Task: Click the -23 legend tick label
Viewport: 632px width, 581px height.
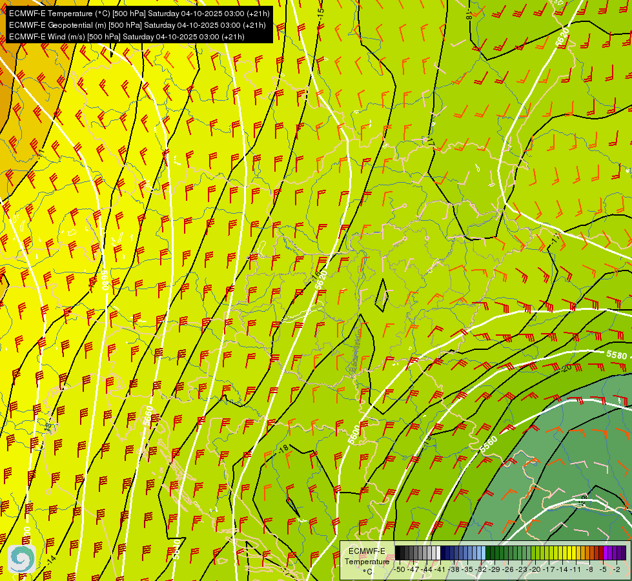Action: [522, 569]
